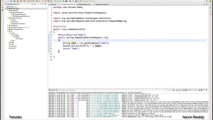Maximize the editor area
This screenshot has width=213, height=120.
point(207,4)
